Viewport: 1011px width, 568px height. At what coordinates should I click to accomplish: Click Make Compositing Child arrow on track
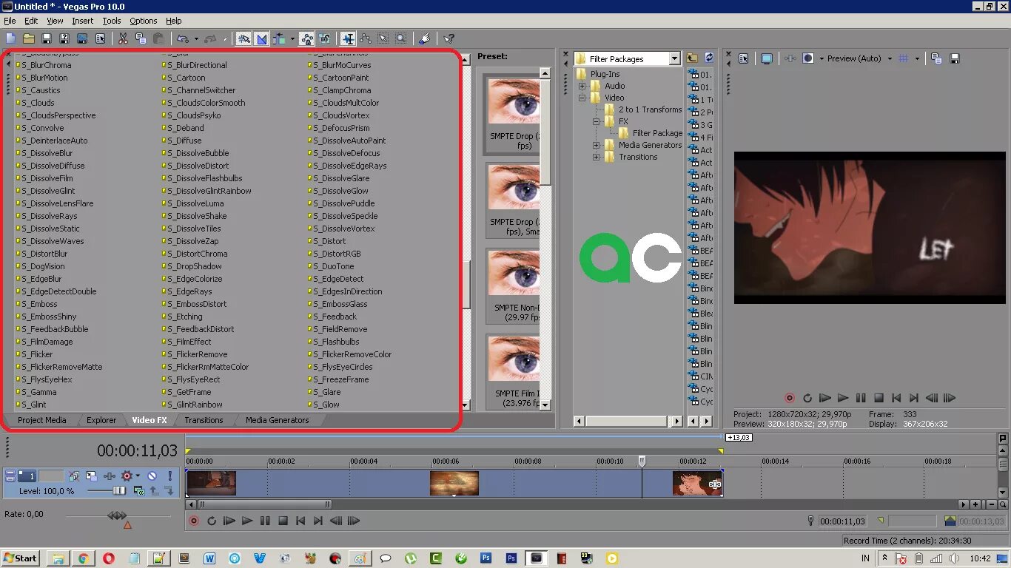pos(168,490)
